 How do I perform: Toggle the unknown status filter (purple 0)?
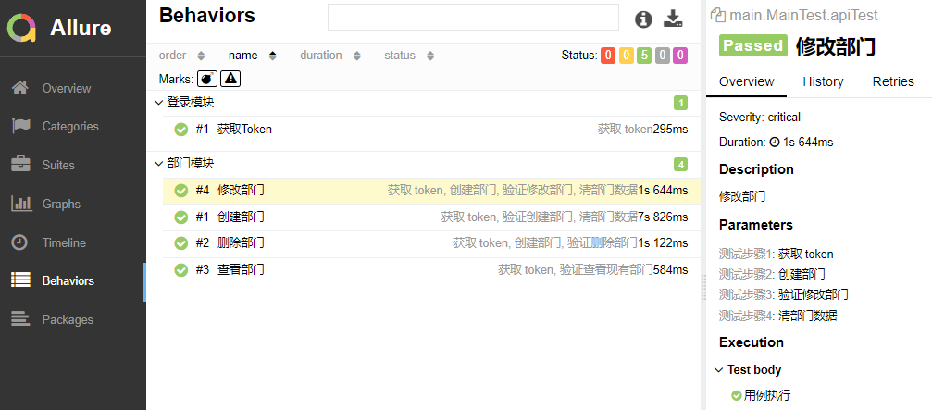[680, 56]
